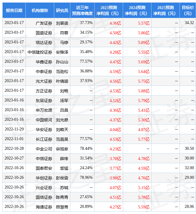
Task: Click researcher name 范劲松
Action: click(62, 72)
